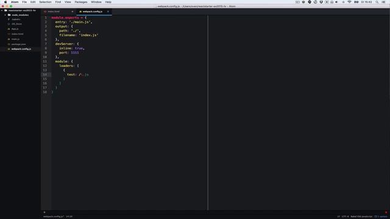Open the Selection menu
The width and height of the screenshot is (390, 219).
[45, 2]
